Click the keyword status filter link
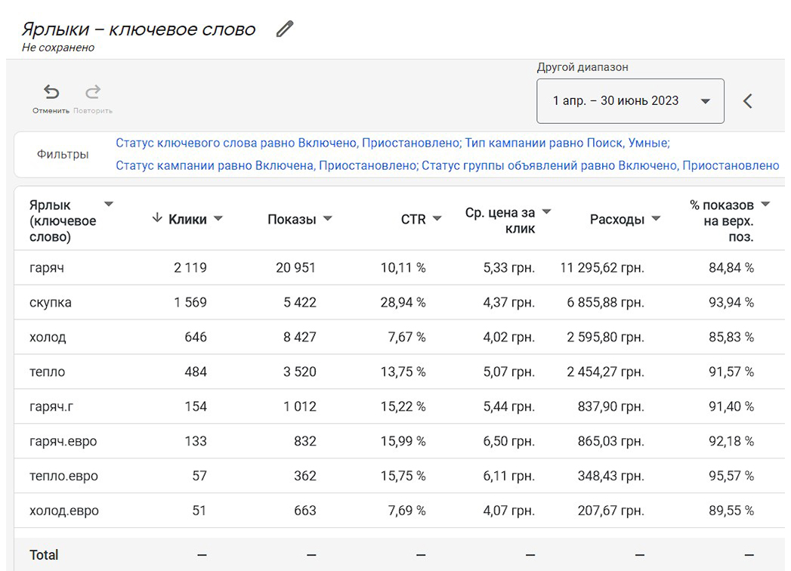791x571 pixels. [288, 143]
